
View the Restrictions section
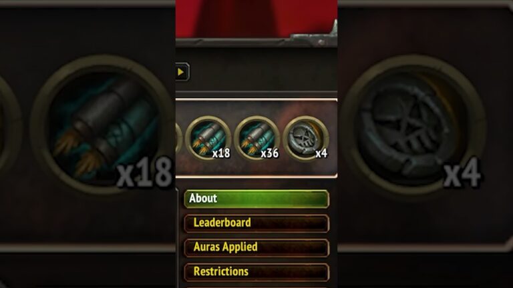point(256,272)
